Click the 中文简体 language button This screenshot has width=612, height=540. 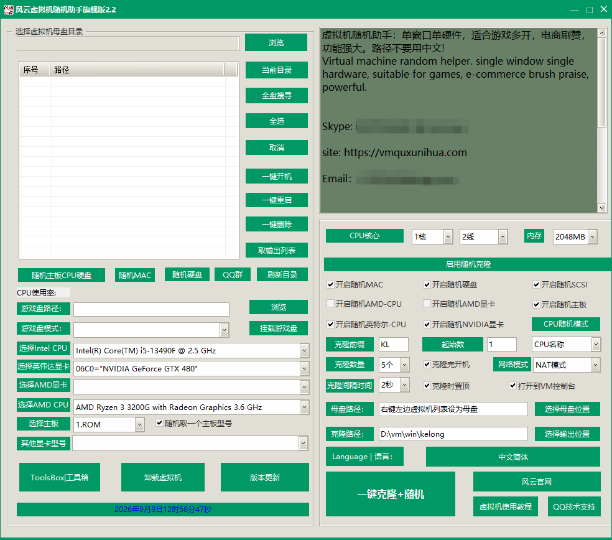513,457
